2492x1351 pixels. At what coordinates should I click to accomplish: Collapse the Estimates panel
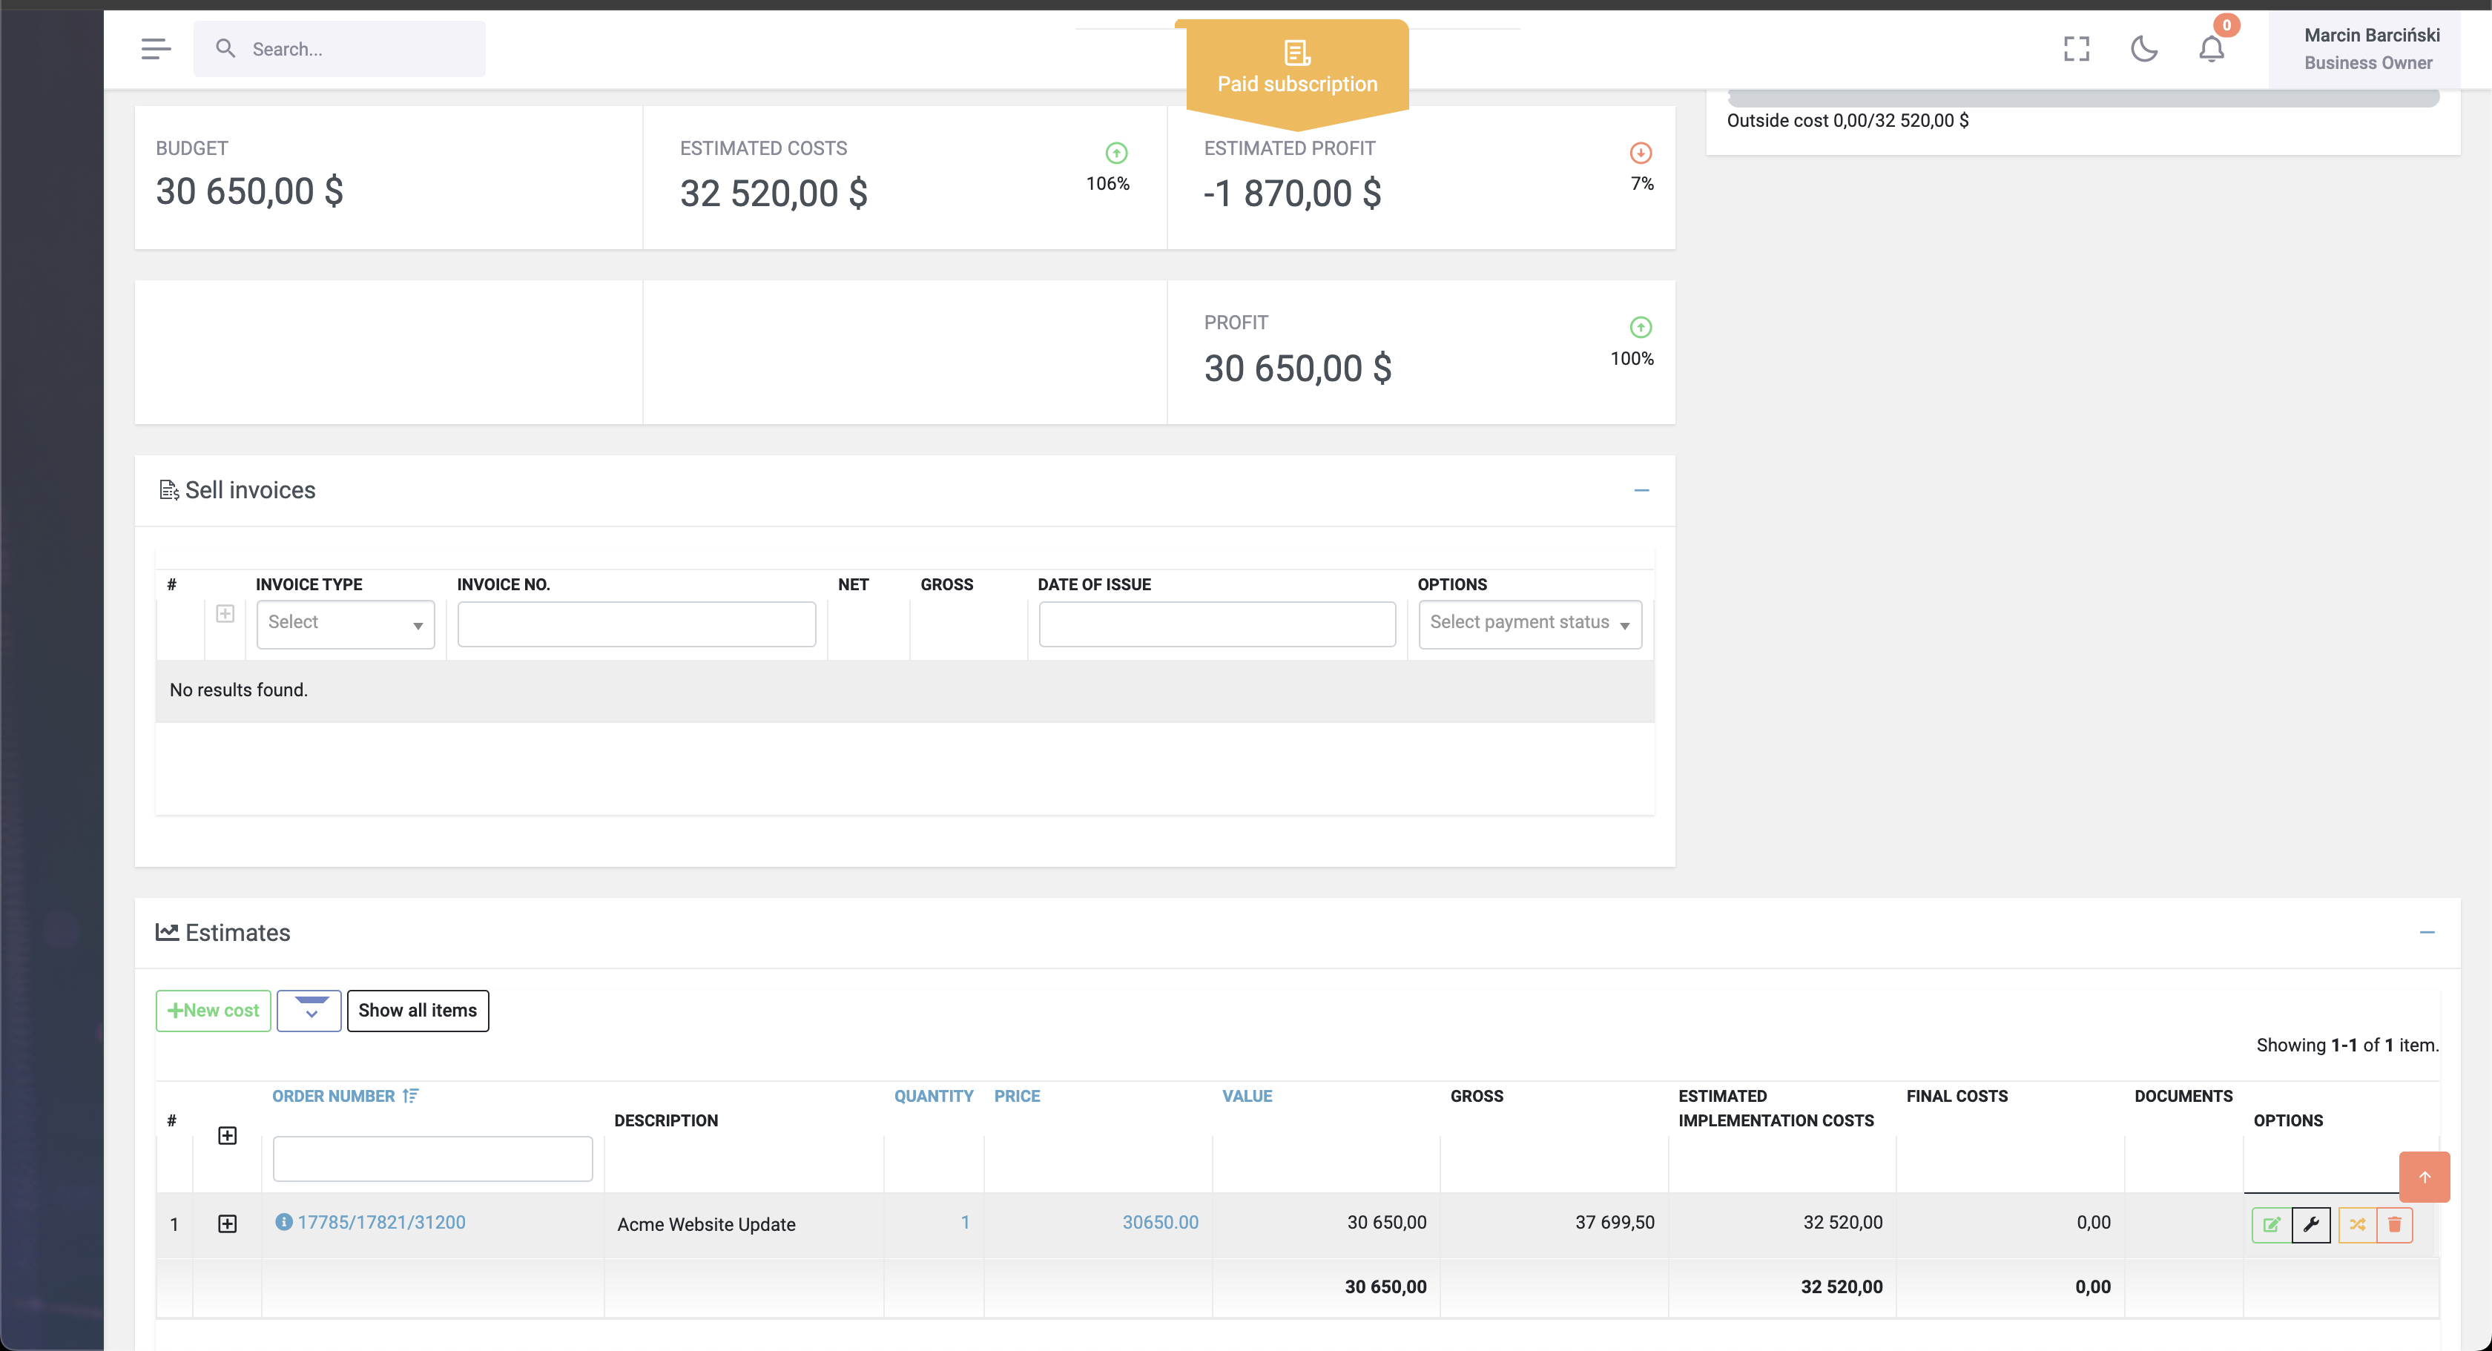click(2427, 932)
